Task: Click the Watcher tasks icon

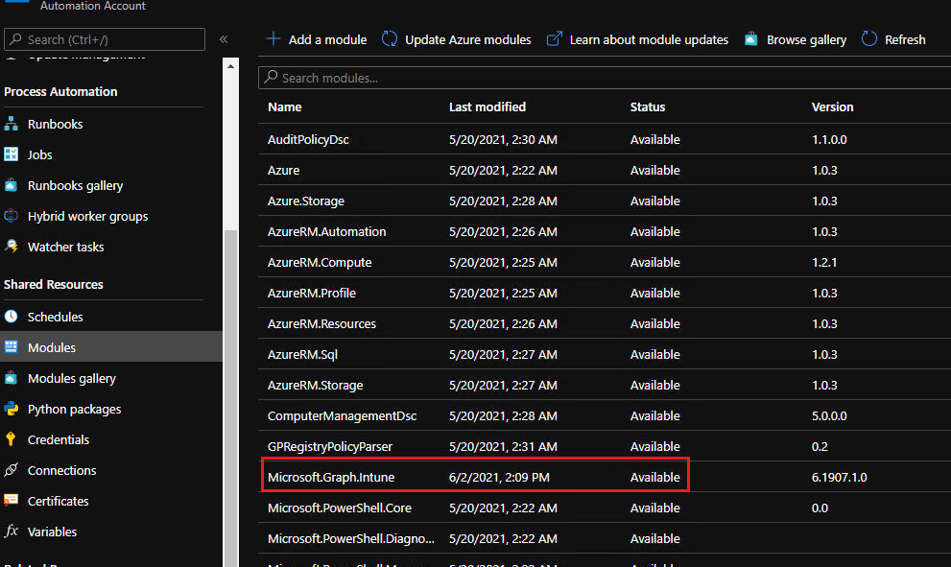Action: (11, 247)
